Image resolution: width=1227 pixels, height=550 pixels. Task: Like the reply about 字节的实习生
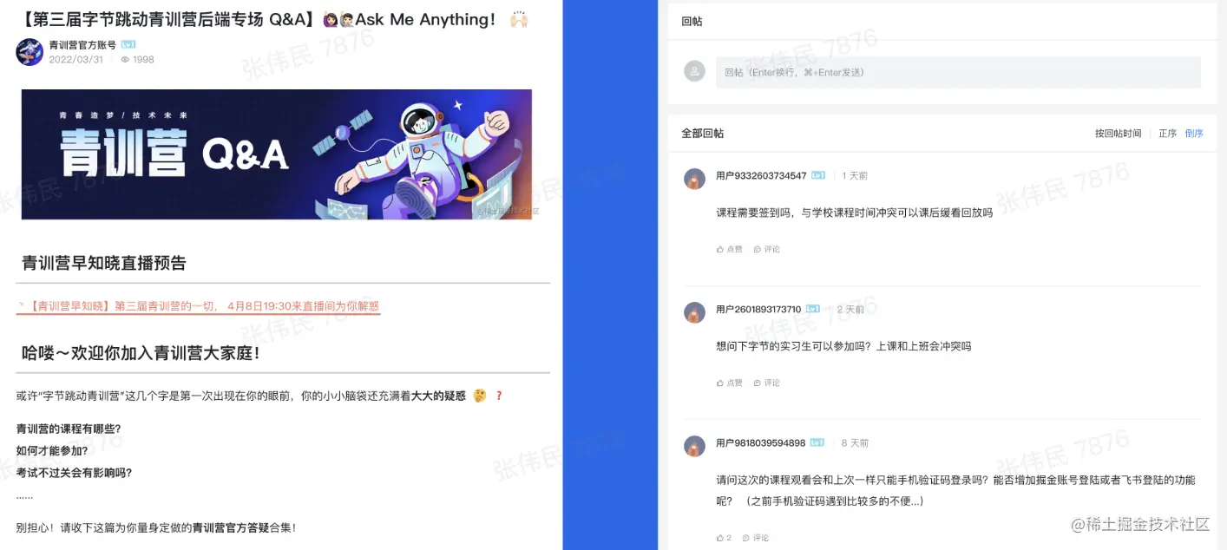[x=730, y=383]
